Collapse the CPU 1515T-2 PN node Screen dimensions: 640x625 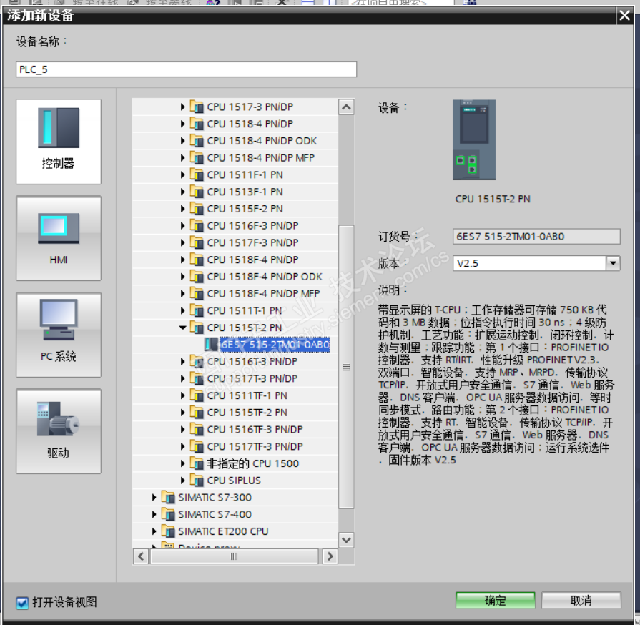coord(183,328)
